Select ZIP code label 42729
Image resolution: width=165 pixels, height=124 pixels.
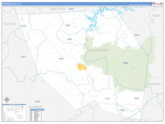[x=137, y=35]
